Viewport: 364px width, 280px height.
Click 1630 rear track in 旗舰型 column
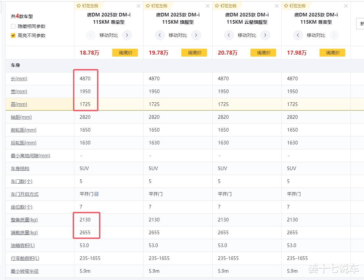[154, 143]
